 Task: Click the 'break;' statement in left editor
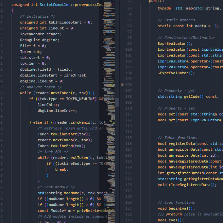tap(61, 169)
